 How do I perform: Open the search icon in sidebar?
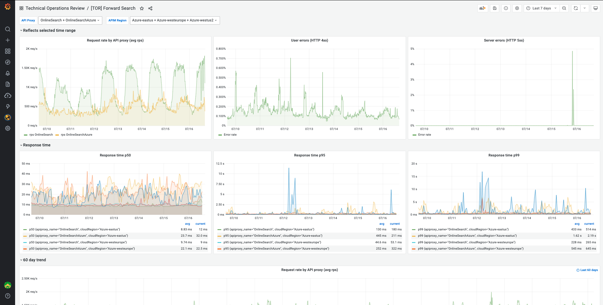point(8,29)
